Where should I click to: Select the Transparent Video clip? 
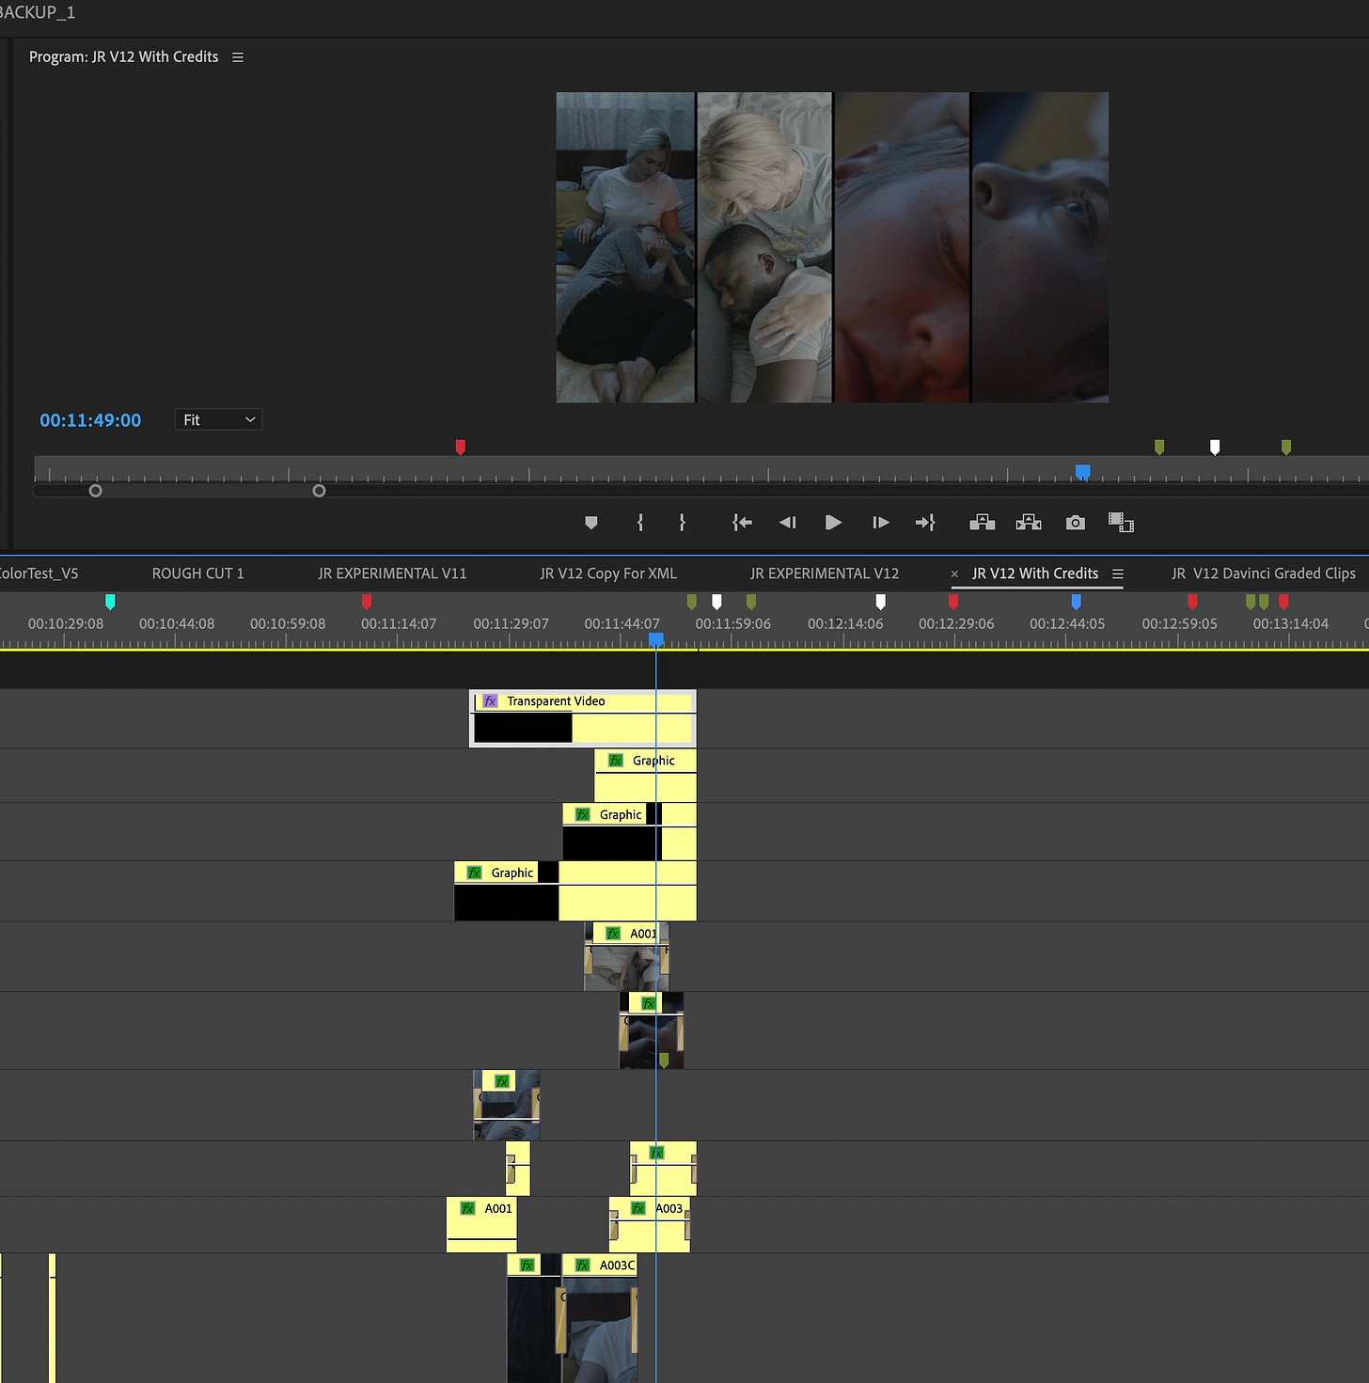(x=582, y=719)
